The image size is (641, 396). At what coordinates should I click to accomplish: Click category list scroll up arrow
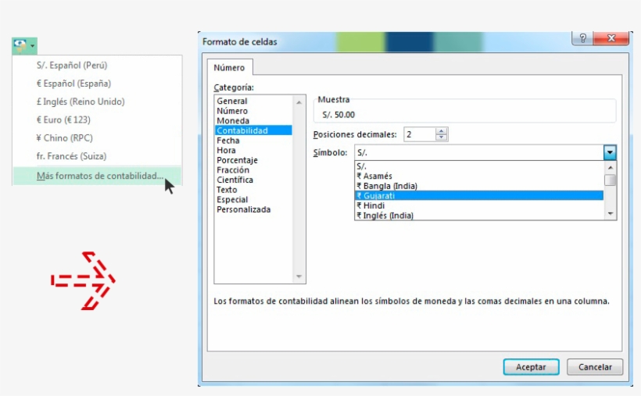[299, 102]
